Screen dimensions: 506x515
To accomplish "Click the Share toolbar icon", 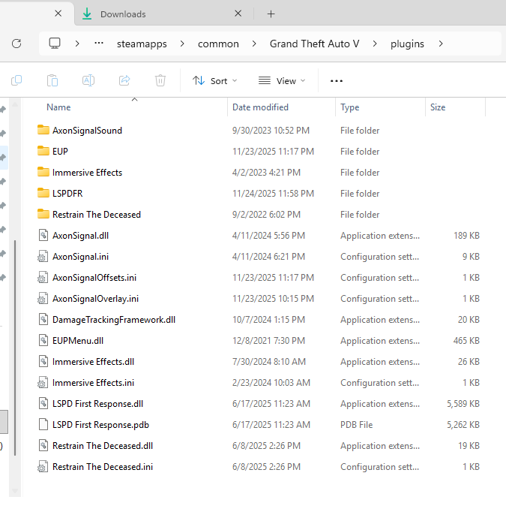I will tap(124, 80).
